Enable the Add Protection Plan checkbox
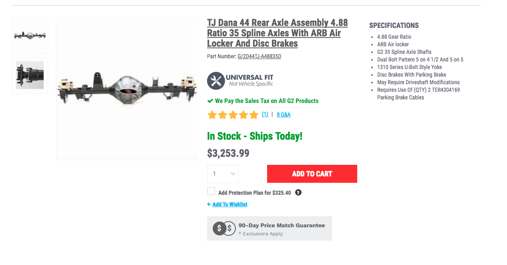 coord(211,192)
